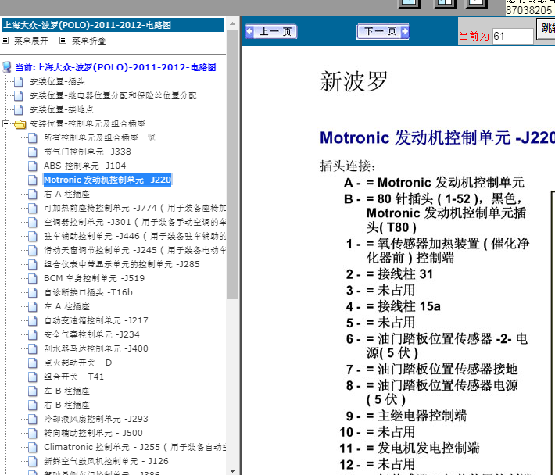Click the computer icon at tree root

pos(7,67)
